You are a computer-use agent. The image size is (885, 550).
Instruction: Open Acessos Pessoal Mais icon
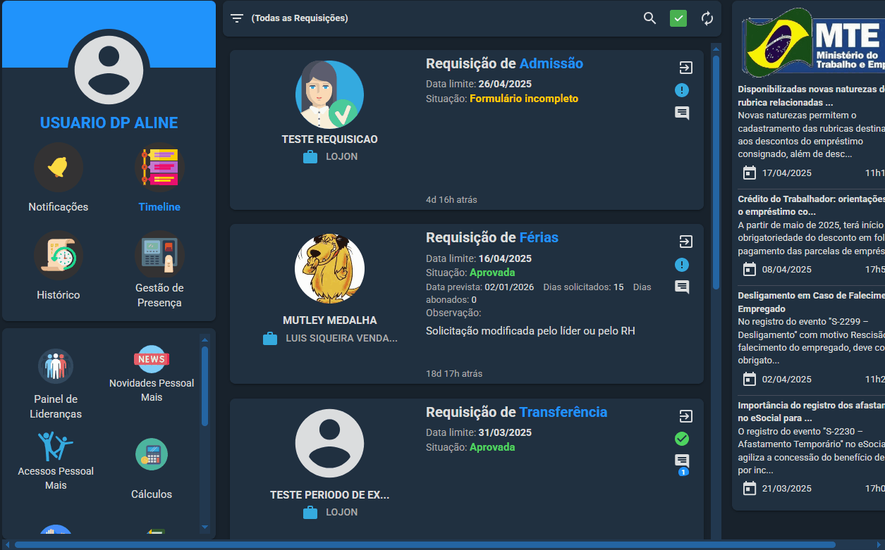pyautogui.click(x=56, y=446)
